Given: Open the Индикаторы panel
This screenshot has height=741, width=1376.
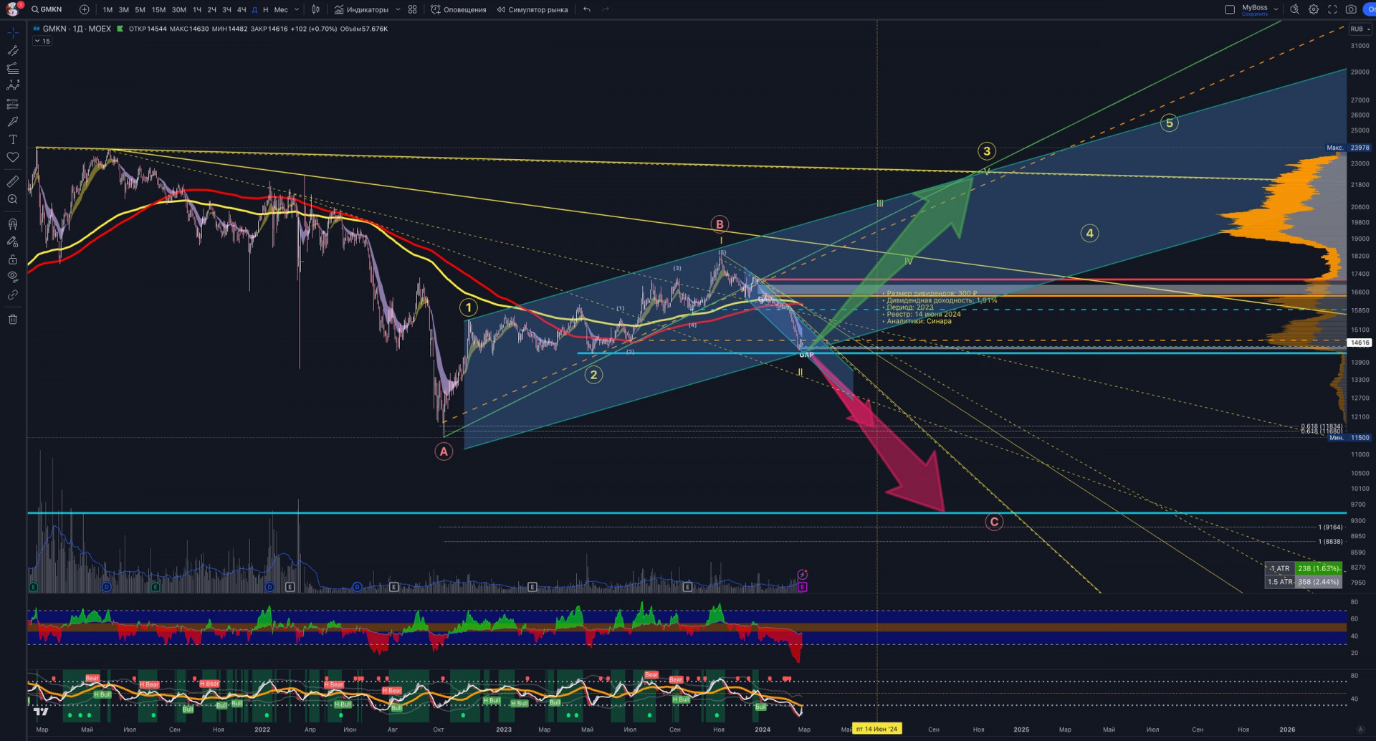Looking at the screenshot, I should 362,9.
